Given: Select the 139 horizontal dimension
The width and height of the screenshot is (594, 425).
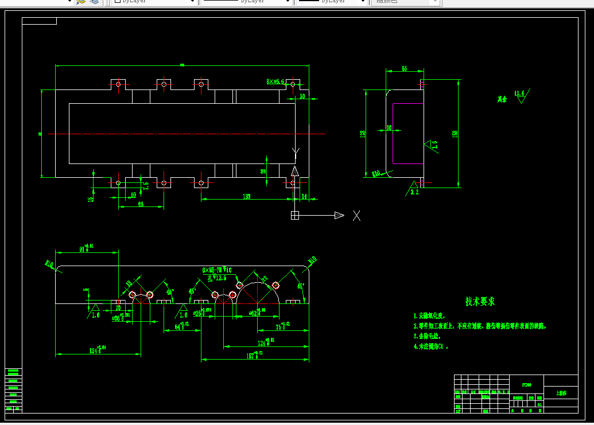Looking at the screenshot, I should [247, 196].
